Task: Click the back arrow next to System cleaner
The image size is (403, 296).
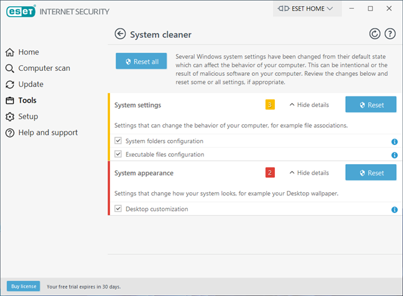Action: [x=120, y=34]
